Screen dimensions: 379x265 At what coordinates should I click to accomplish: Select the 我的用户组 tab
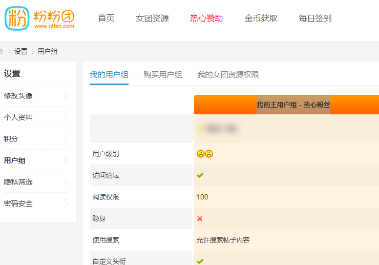[109, 74]
